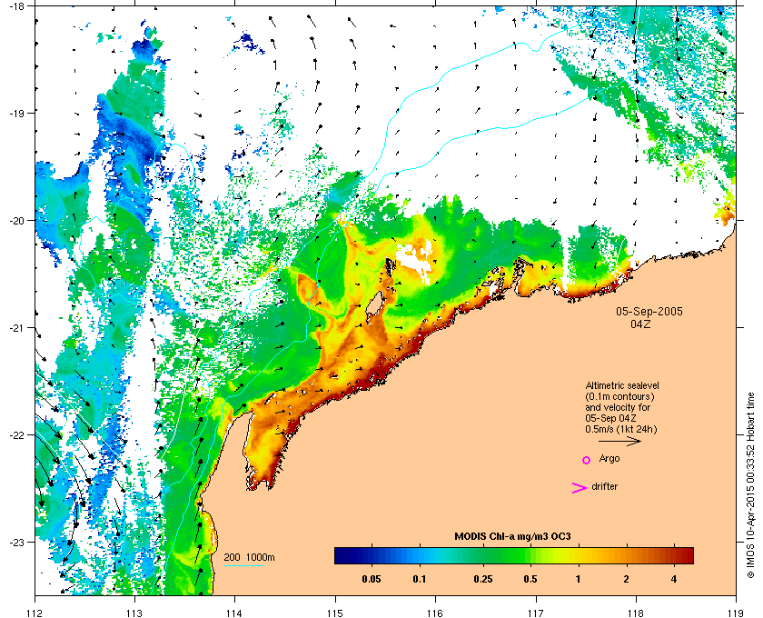
Task: Click the latitude axis label -20
Action: pos(16,221)
